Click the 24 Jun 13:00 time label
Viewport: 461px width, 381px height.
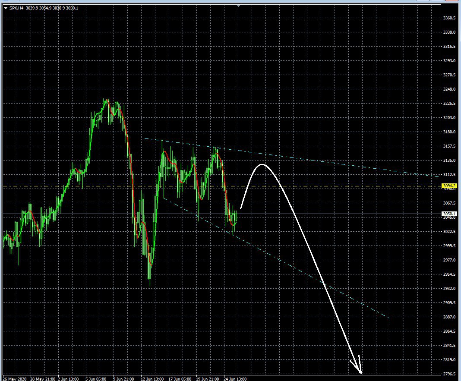tap(235, 379)
